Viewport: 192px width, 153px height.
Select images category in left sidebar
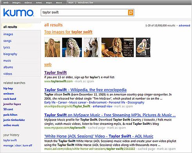pyautogui.click(x=8, y=34)
